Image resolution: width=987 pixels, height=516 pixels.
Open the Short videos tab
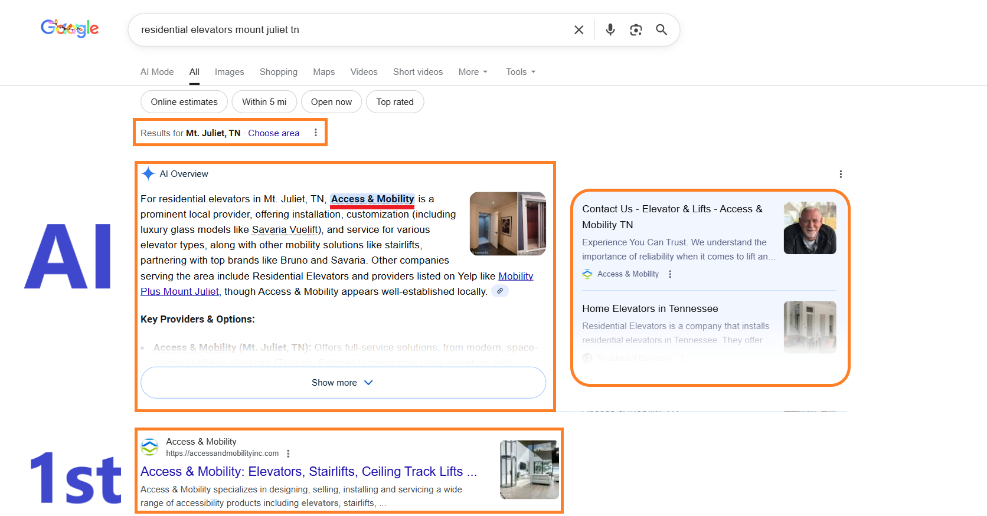[x=418, y=72]
